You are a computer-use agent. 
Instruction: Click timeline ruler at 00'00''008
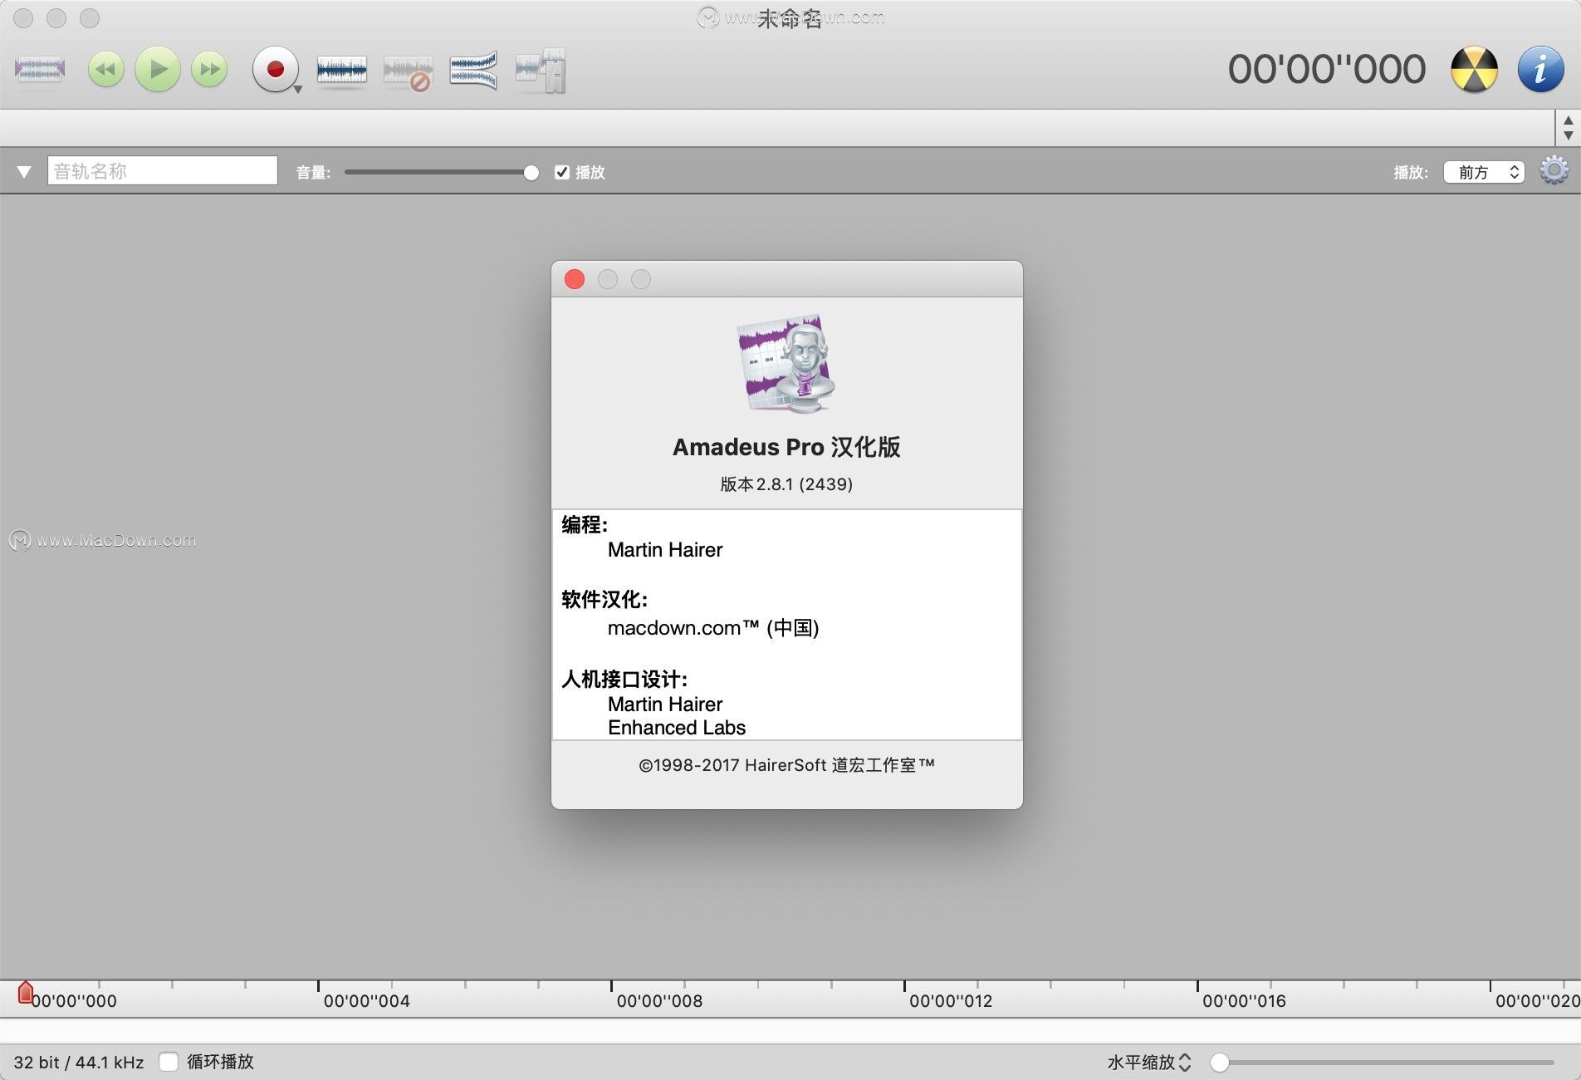659,1001
